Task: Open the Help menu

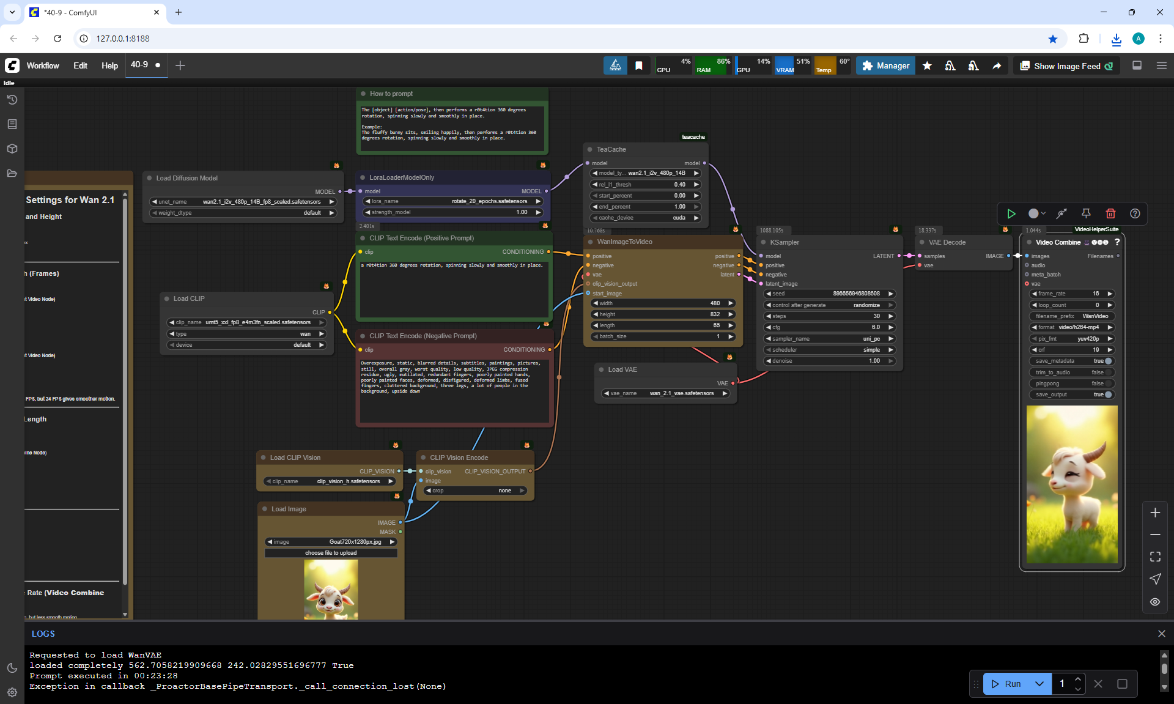Action: point(109,65)
